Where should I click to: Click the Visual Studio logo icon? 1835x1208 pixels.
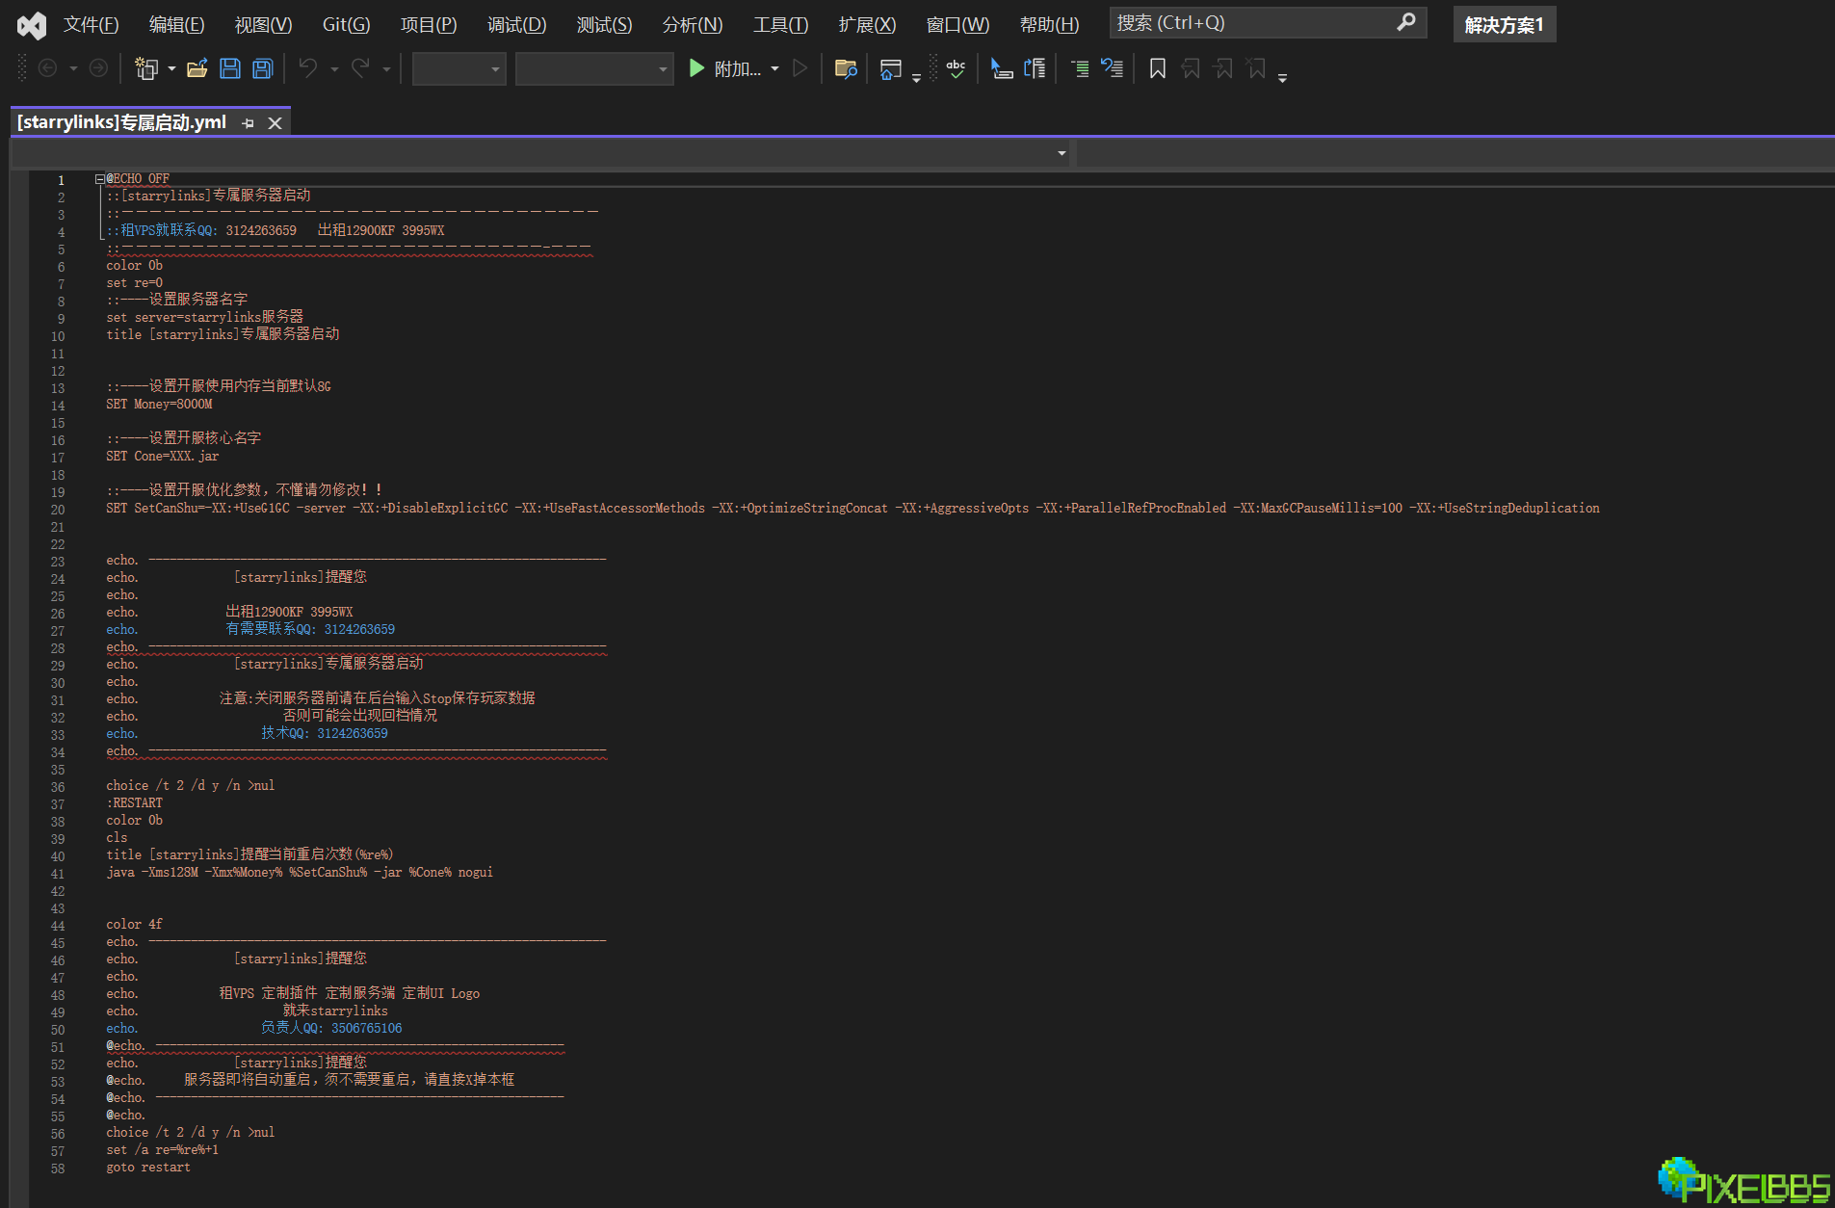coord(31,25)
